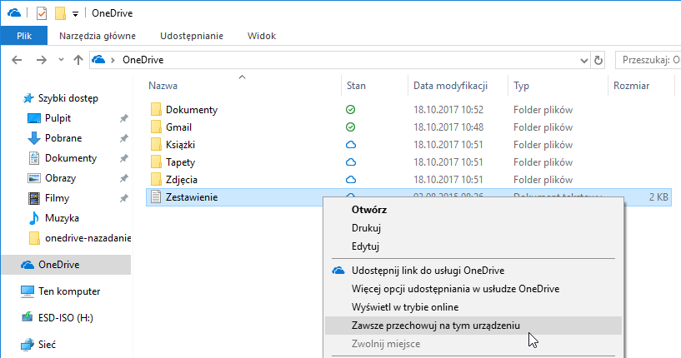Open the Customize Quick Access Toolbar arrow
This screenshot has width=681, height=358.
(x=75, y=14)
